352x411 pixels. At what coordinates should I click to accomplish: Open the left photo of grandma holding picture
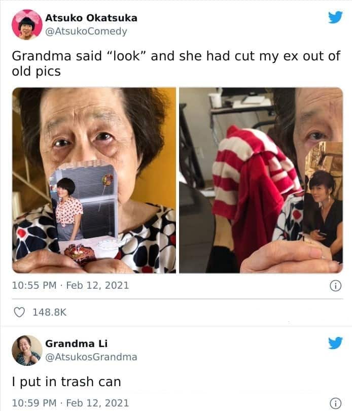tap(94, 180)
